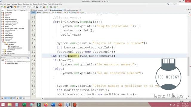The height and width of the screenshot is (107, 191).
Task: Collapse the vectores1 project node
Action: pyautogui.click(x=1, y=41)
